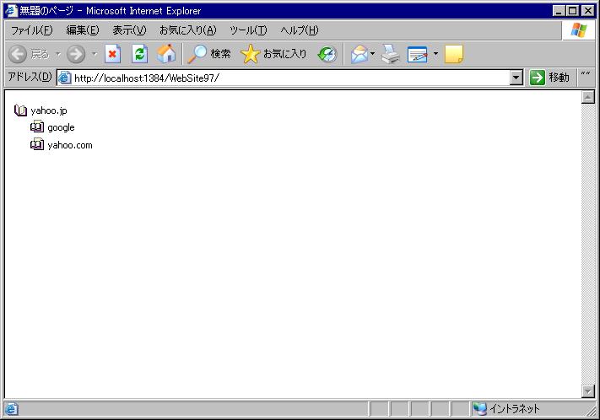Select the yahoo.jp tree node
600x420 pixels.
[49, 110]
